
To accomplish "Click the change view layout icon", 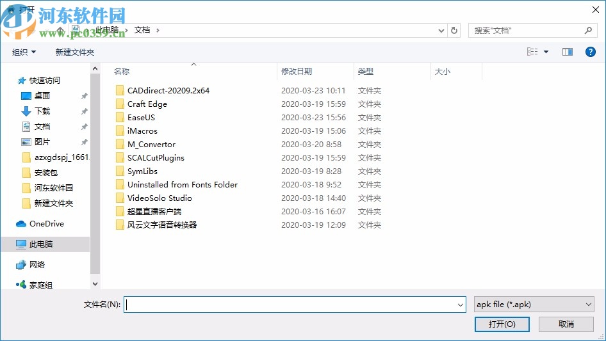I will 532,52.
